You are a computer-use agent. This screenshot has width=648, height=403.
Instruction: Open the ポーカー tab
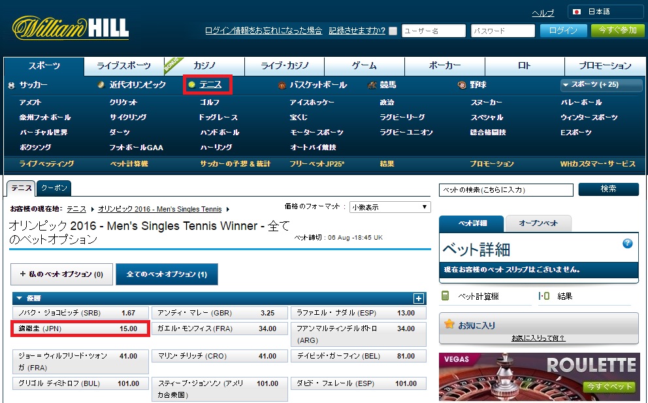(x=445, y=66)
